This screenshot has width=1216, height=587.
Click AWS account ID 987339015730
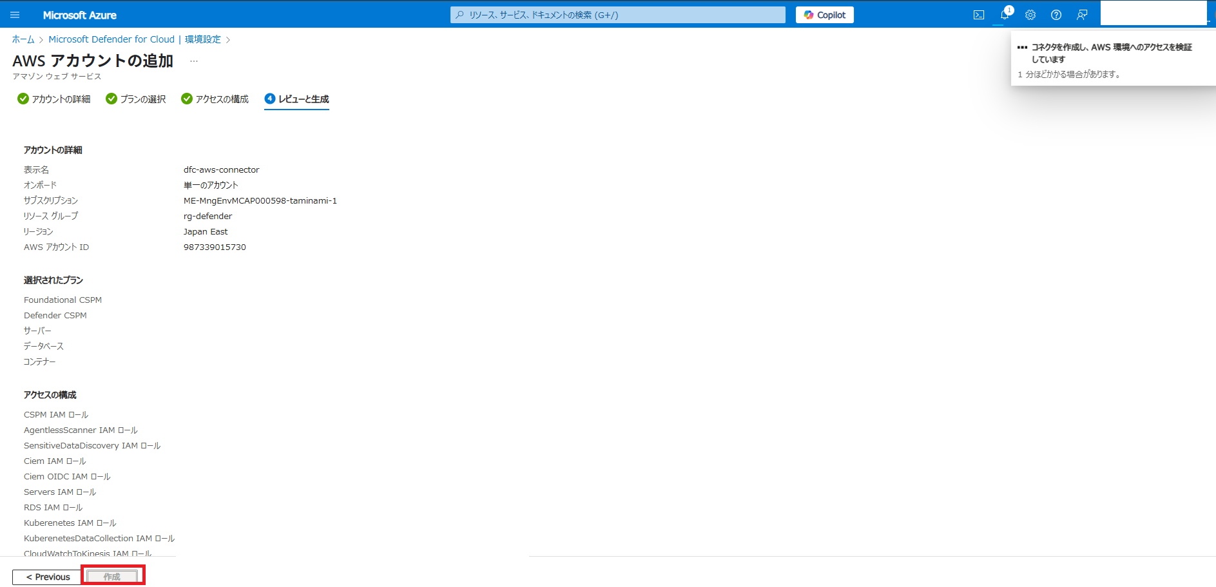tap(215, 247)
